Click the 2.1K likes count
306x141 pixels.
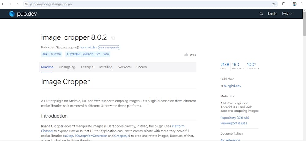click(193, 55)
